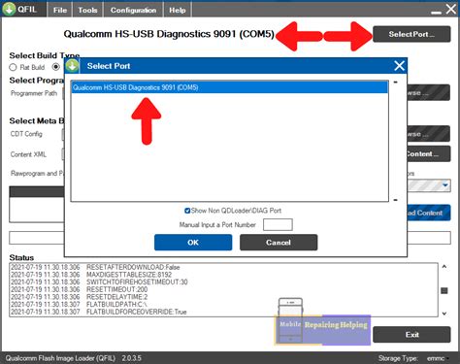Cancel the Select Port dialog

pyautogui.click(x=279, y=243)
